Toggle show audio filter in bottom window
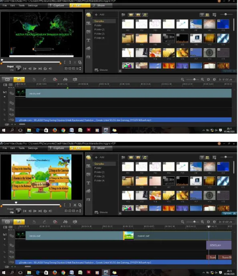Screen dimensions: 238x276 [145, 157]
